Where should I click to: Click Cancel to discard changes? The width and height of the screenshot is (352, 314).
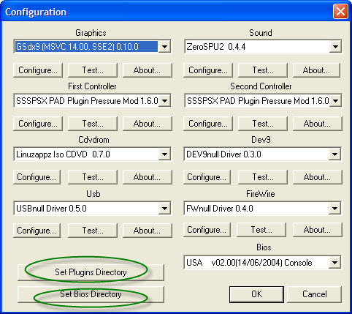pyautogui.click(x=315, y=294)
